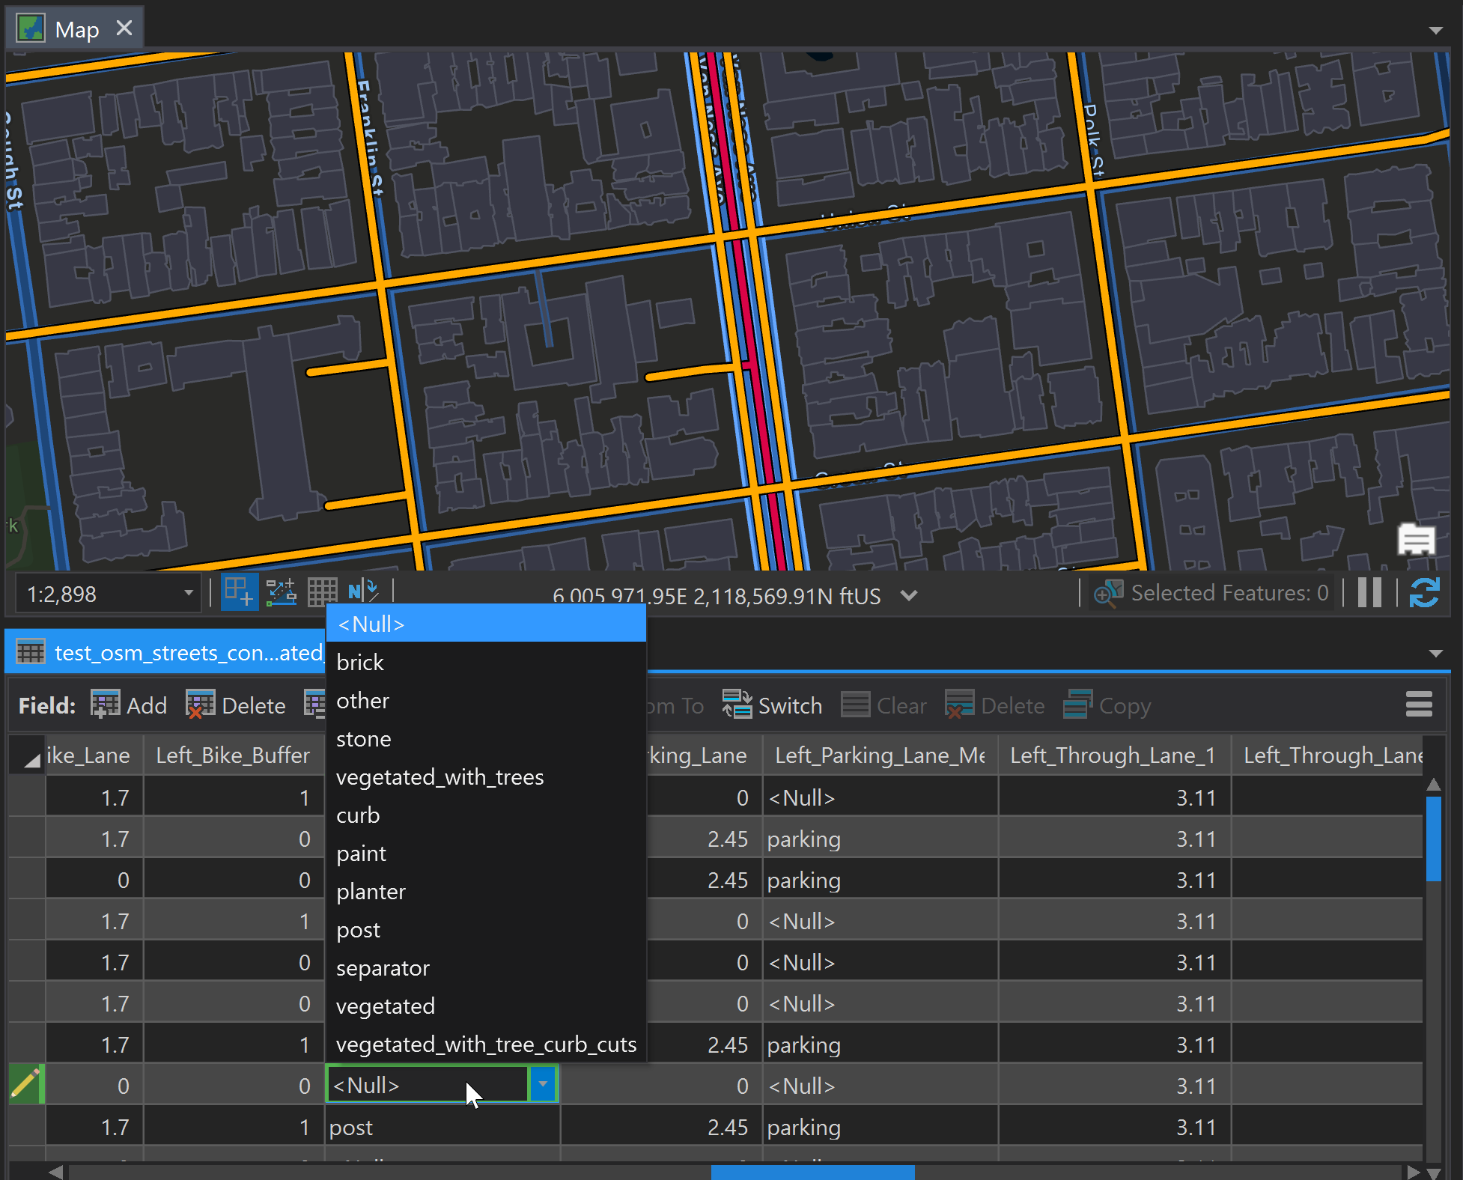Screen dimensions: 1463x1180
Task: Toggle the north arrow navigation control
Action: (x=363, y=591)
